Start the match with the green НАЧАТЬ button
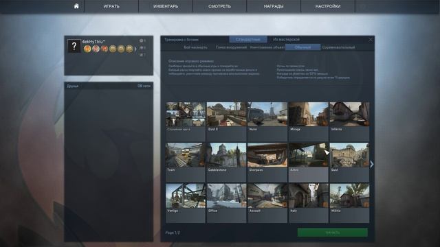The image size is (440, 247). (x=333, y=233)
